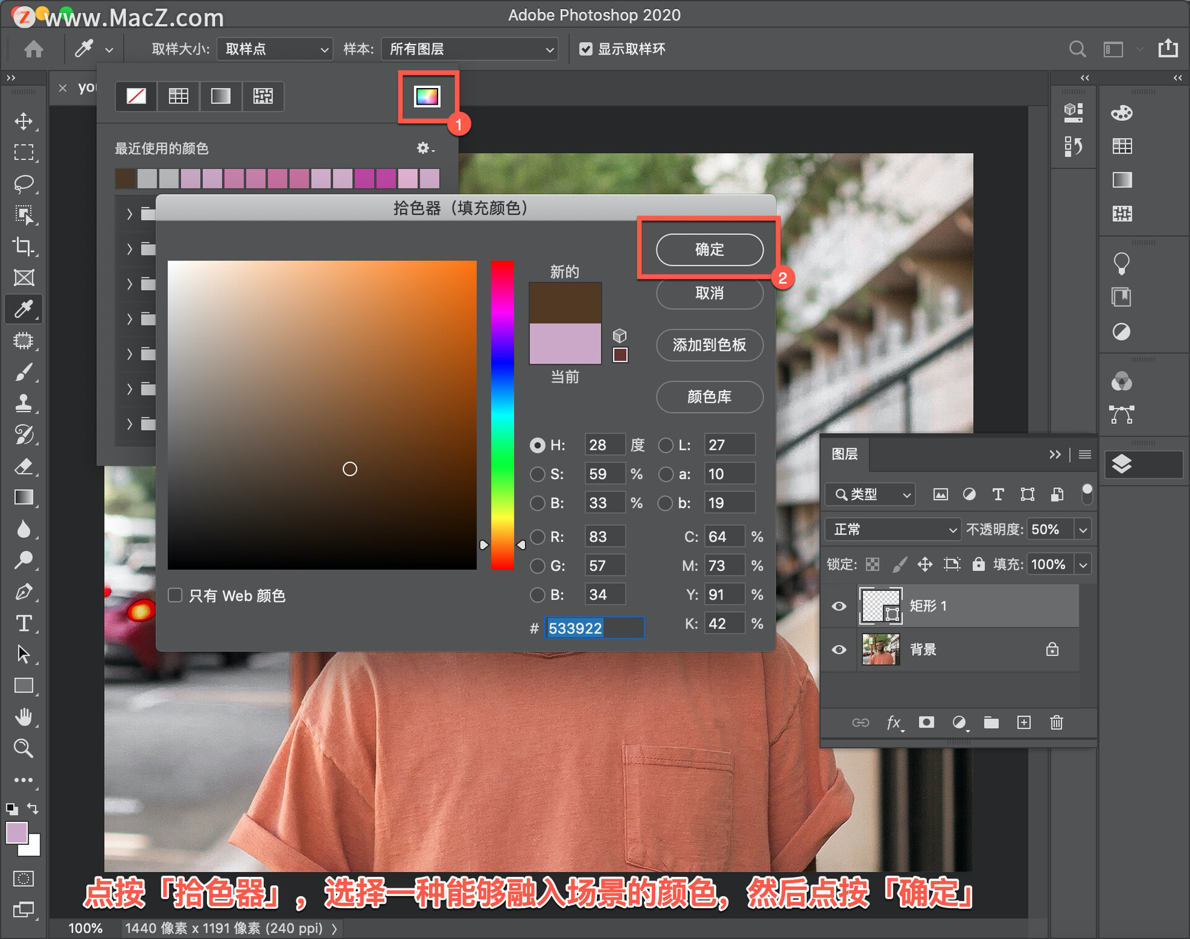Select the Spot Healing tool
The height and width of the screenshot is (939, 1190).
(x=24, y=341)
